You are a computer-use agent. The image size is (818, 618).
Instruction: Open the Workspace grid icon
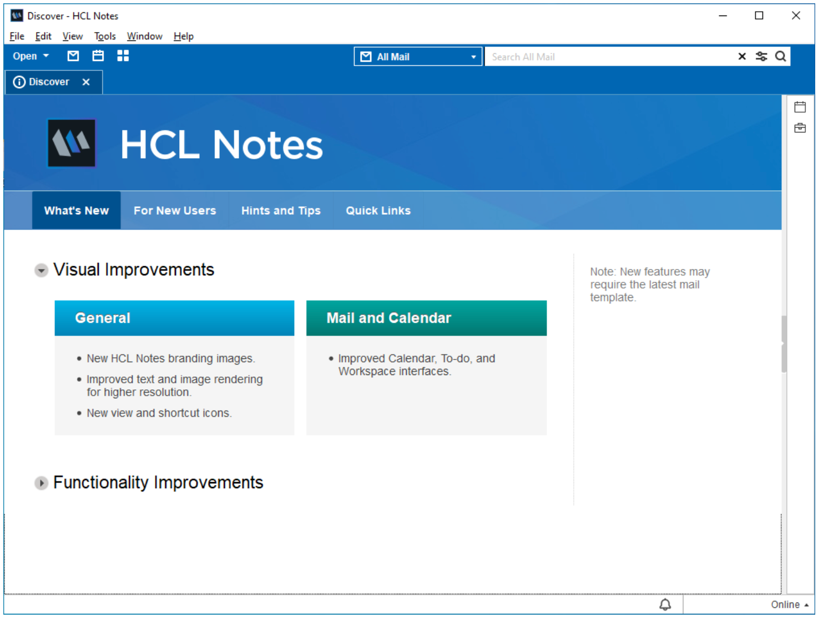[123, 56]
